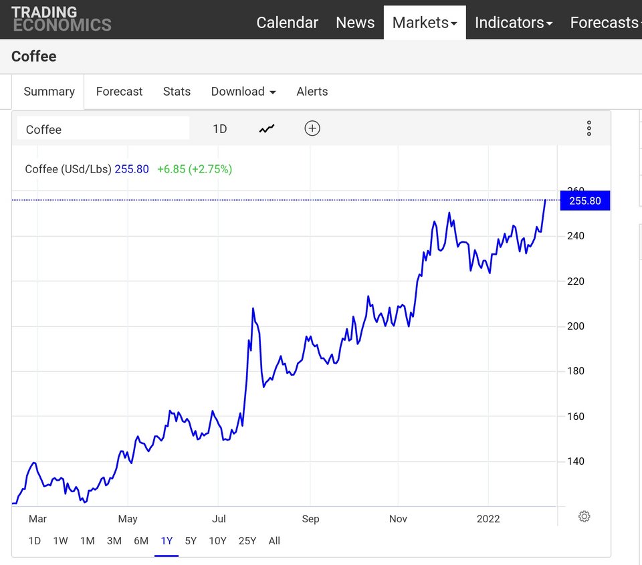Expand the Indicators dropdown menu
Viewport: 642px width, 565px height.
click(514, 23)
